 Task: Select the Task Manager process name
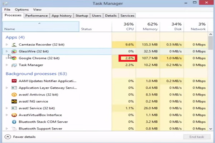[x=31, y=65]
